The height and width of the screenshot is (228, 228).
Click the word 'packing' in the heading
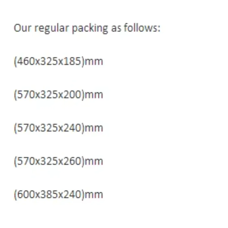pyautogui.click(x=90, y=28)
